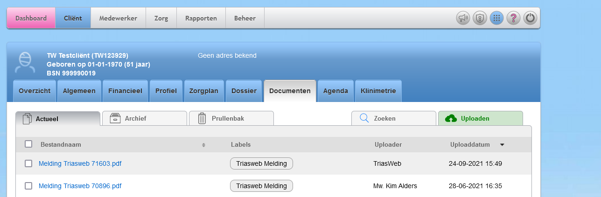Viewport: 601px width, 197px height.
Task: Click the megaphone announcements icon
Action: [463, 18]
